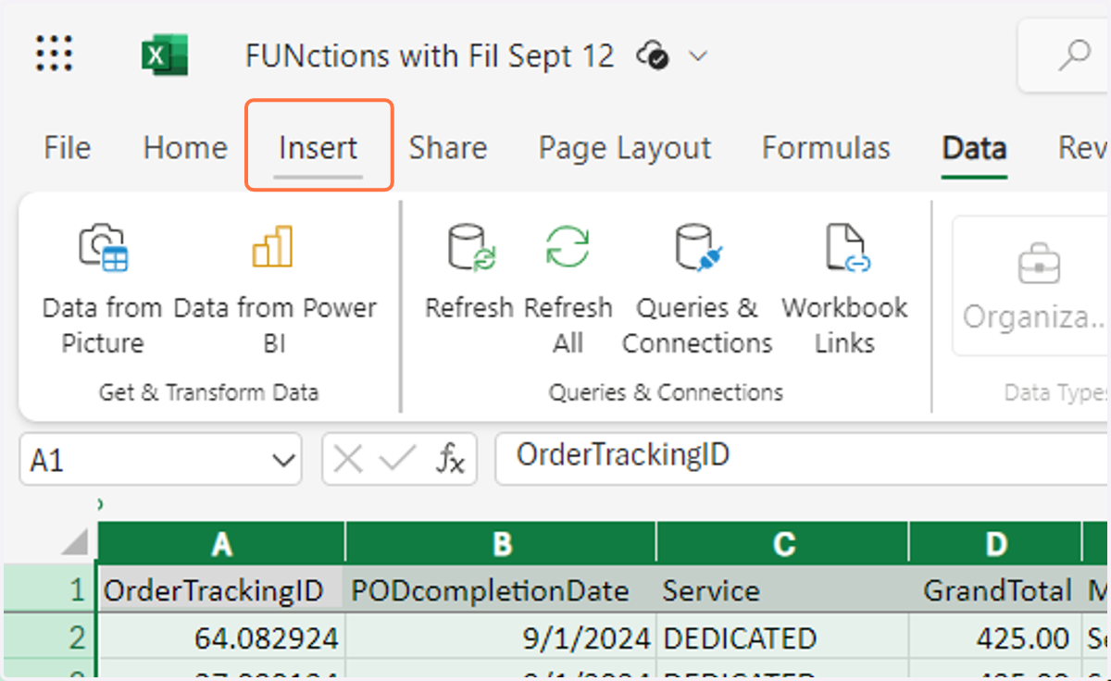The width and height of the screenshot is (1111, 681).
Task: Expand the file name dropdown chevron
Action: point(698,56)
